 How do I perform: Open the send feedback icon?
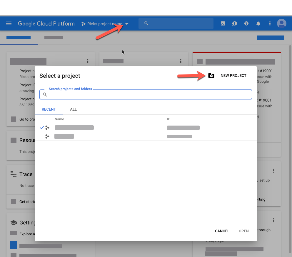234,23
